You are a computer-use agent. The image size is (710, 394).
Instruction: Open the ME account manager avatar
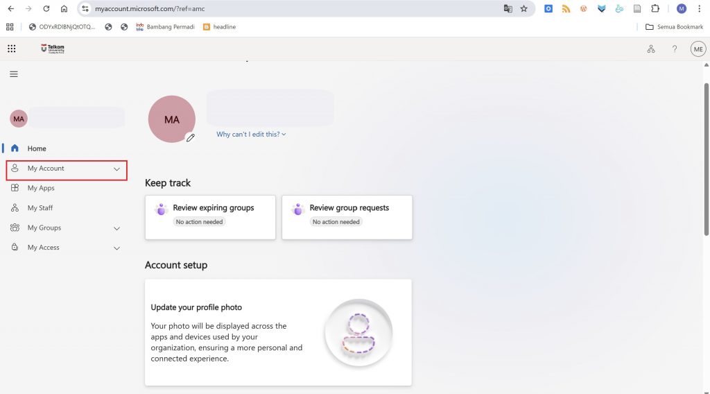tap(698, 49)
